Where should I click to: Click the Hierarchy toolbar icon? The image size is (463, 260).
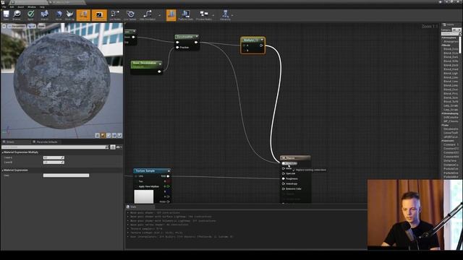(x=225, y=15)
